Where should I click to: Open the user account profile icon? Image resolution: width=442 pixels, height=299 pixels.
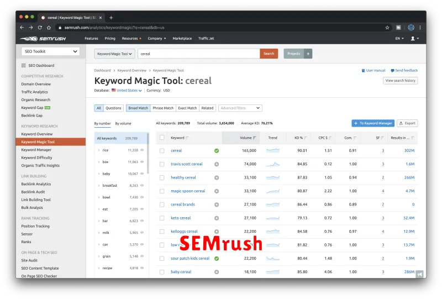(413, 39)
